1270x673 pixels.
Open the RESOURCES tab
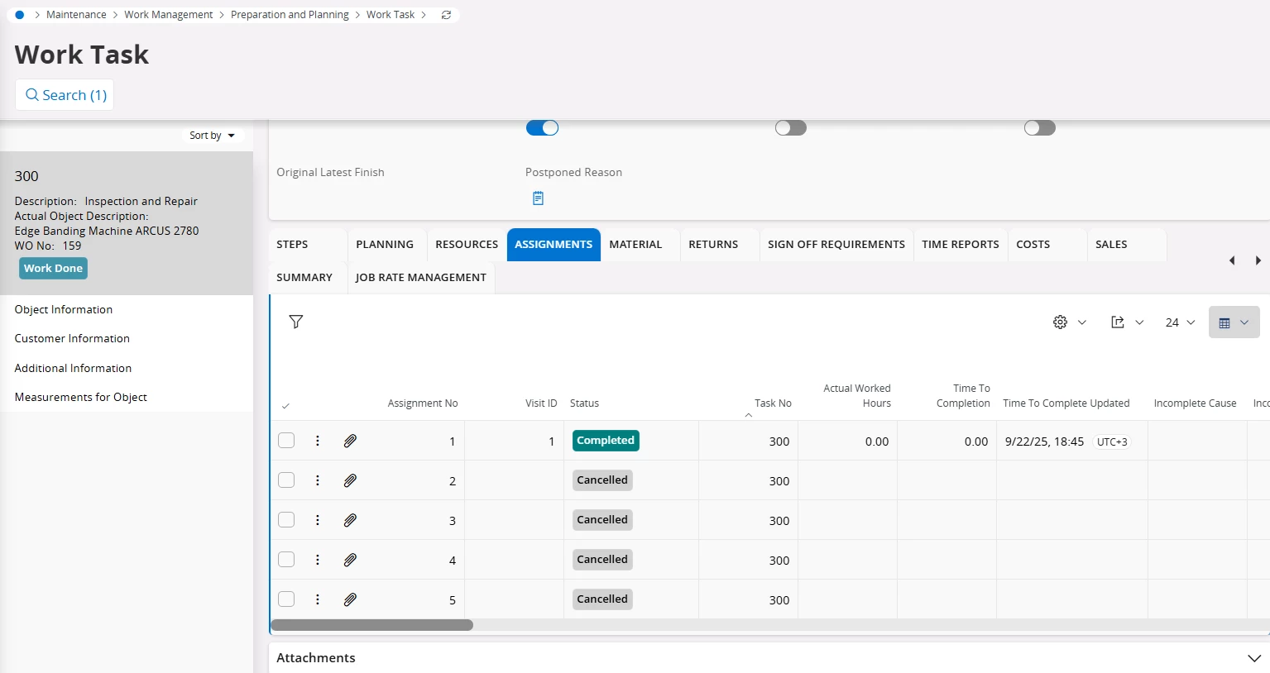tap(467, 245)
